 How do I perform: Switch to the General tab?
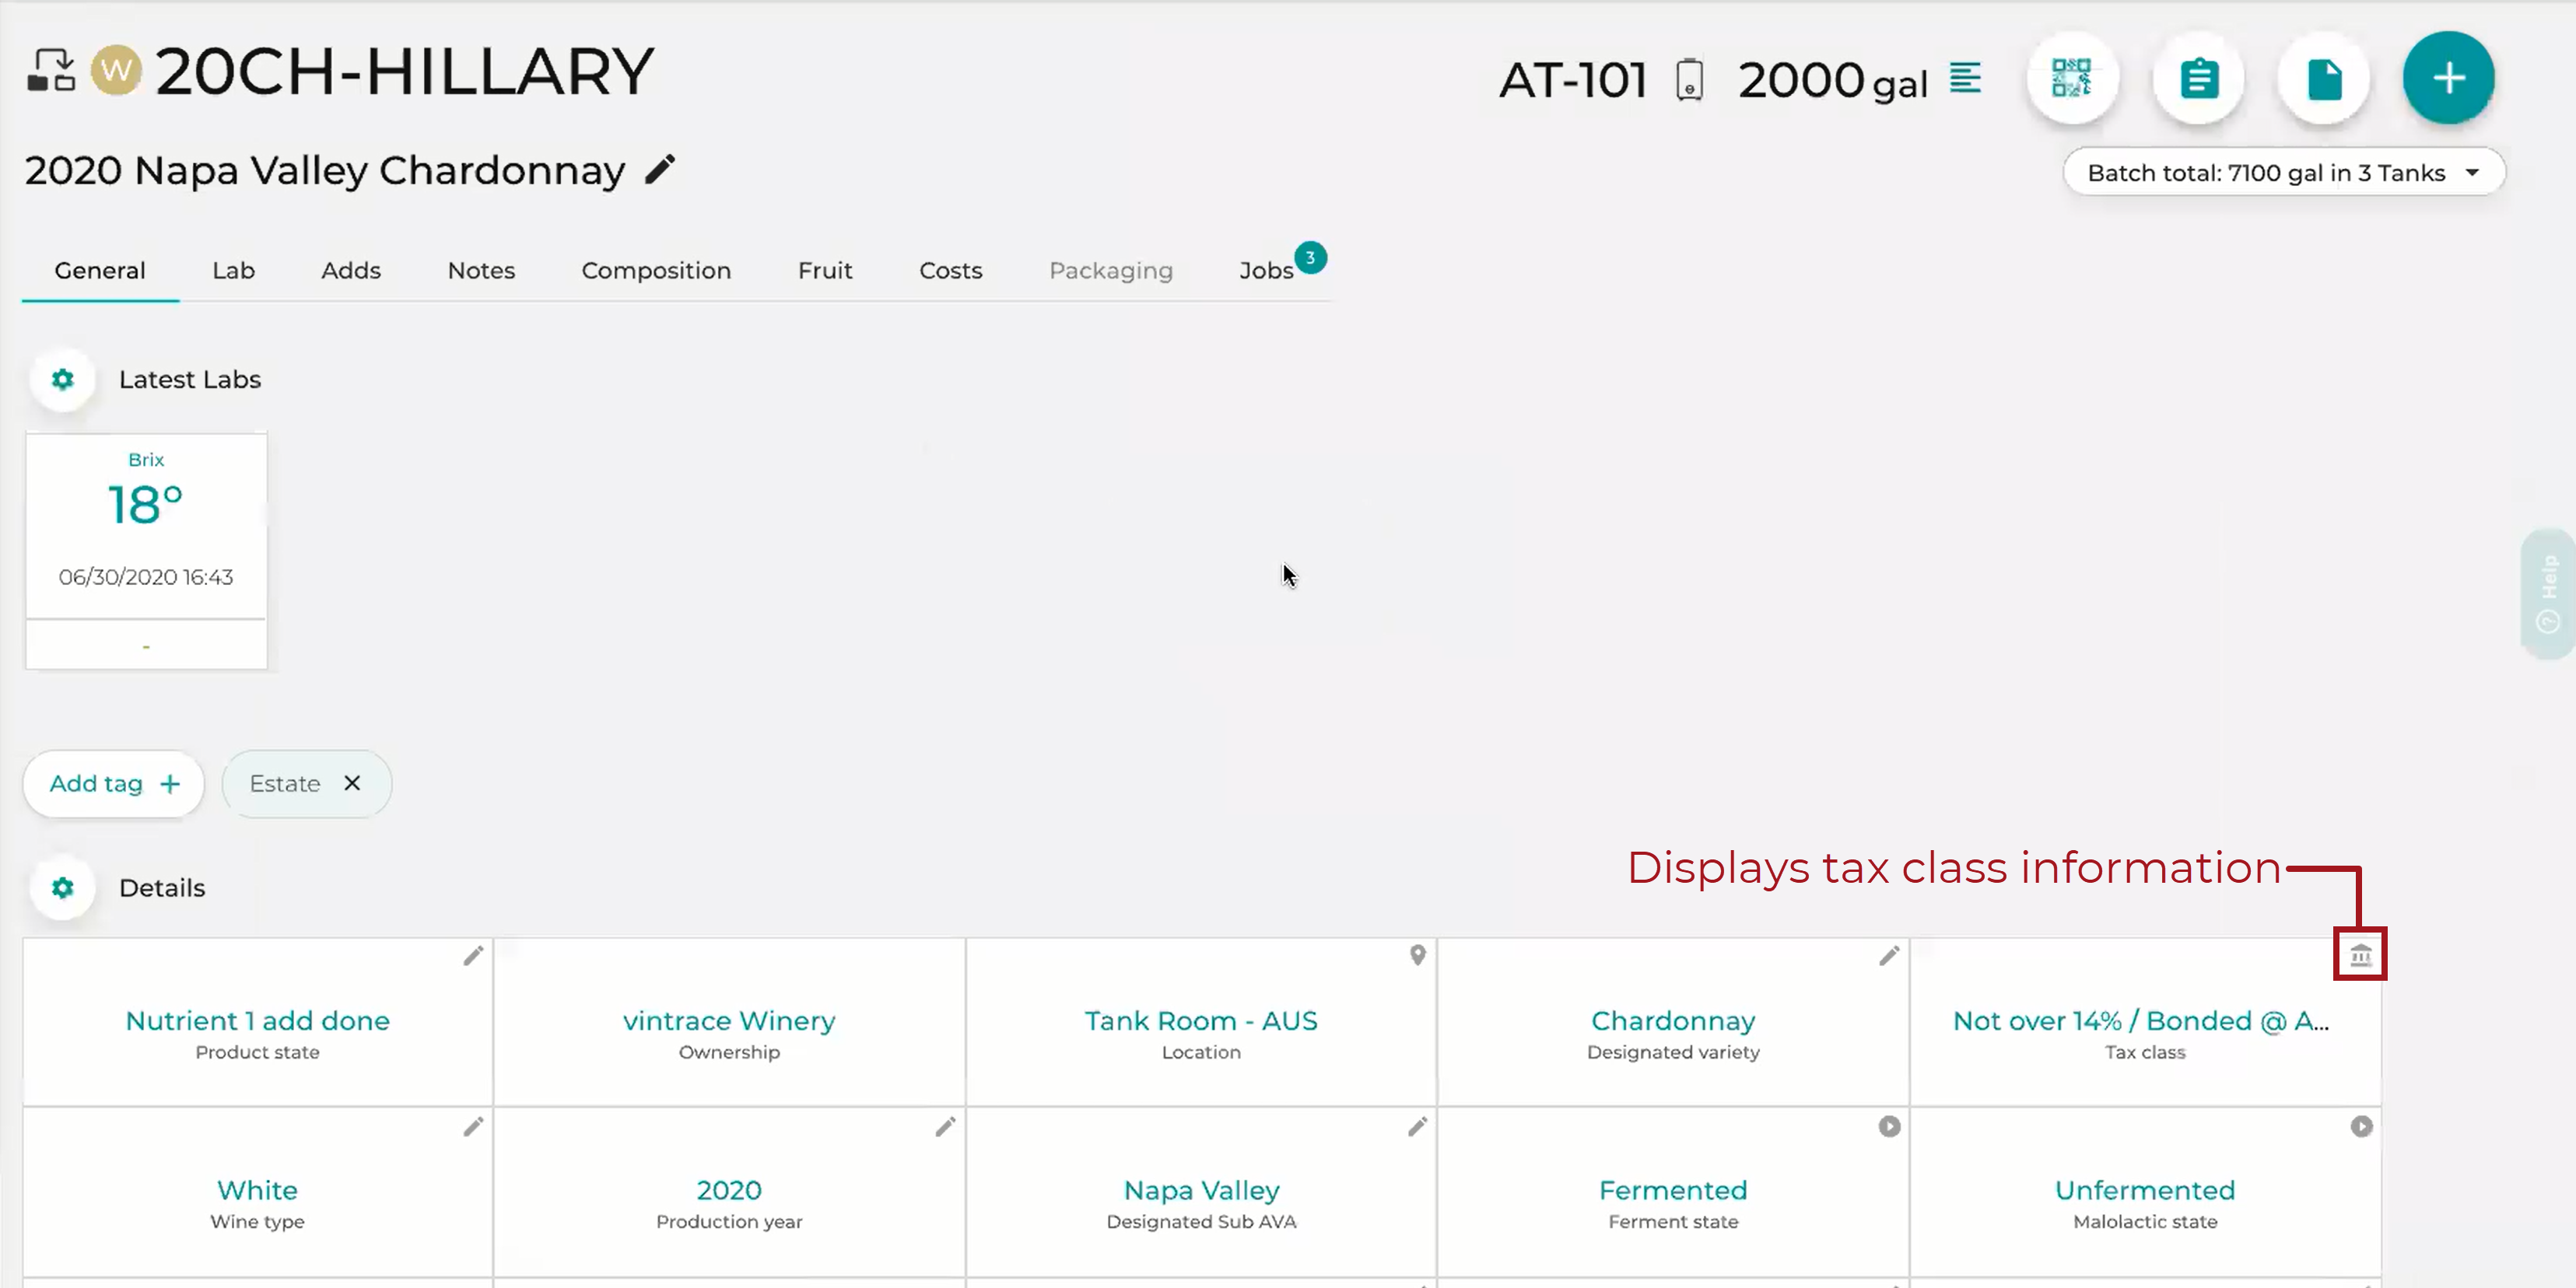pyautogui.click(x=100, y=270)
